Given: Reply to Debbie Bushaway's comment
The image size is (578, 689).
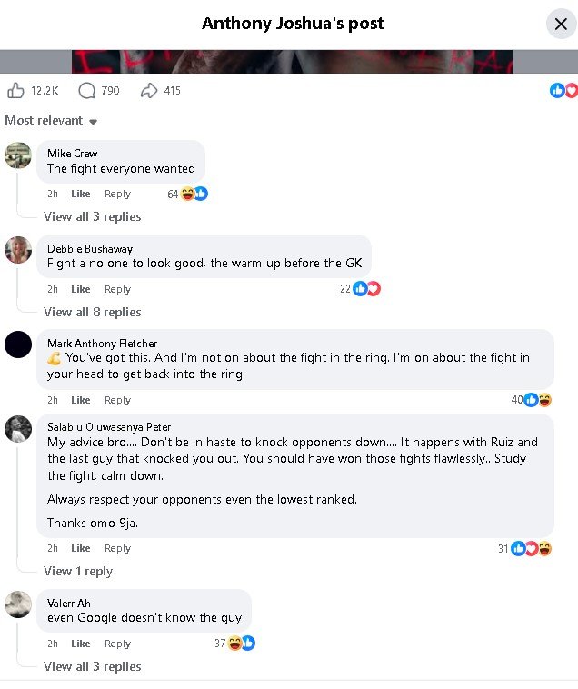Looking at the screenshot, I should click(117, 289).
